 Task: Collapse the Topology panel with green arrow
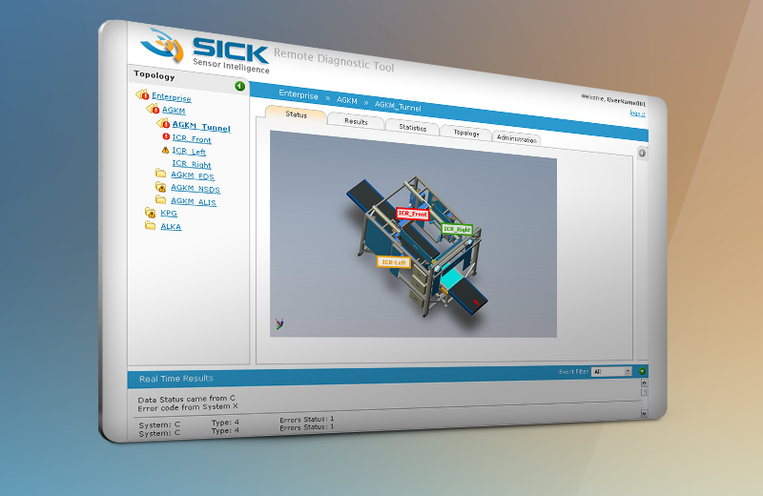point(240,86)
